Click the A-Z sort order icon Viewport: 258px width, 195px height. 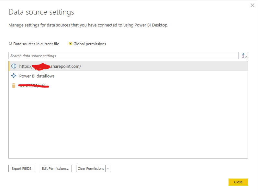244,56
